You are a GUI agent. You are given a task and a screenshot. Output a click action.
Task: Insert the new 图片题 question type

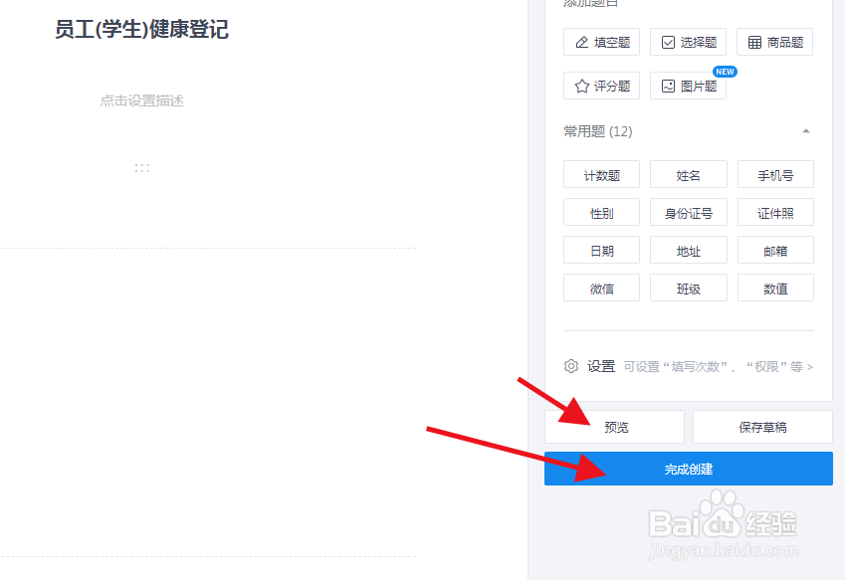pos(688,86)
